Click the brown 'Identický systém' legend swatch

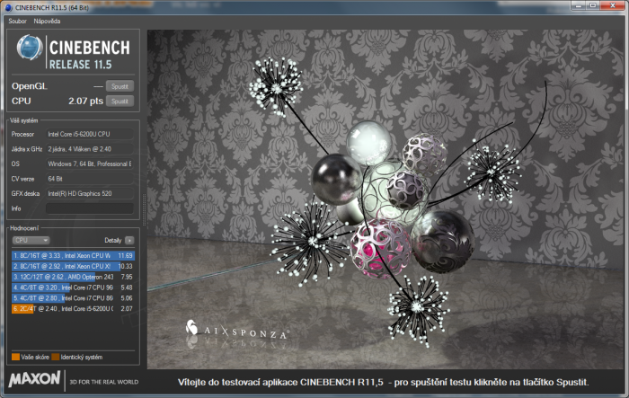click(x=55, y=358)
